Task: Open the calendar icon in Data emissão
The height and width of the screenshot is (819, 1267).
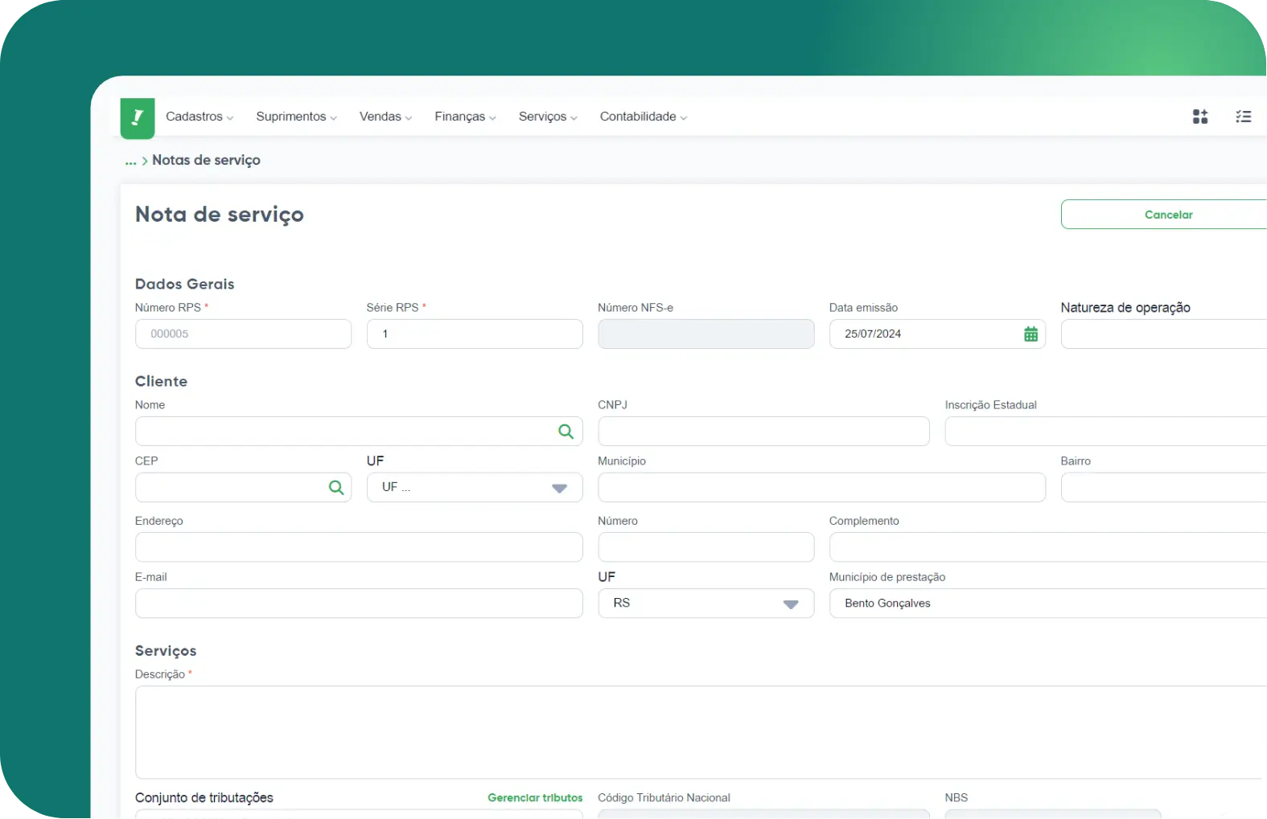Action: [x=1030, y=334]
